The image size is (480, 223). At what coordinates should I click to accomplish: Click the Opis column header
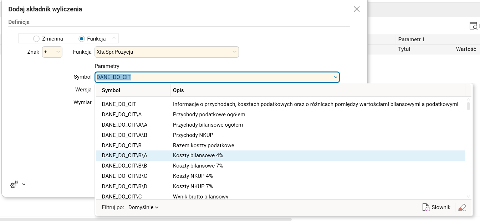point(178,90)
